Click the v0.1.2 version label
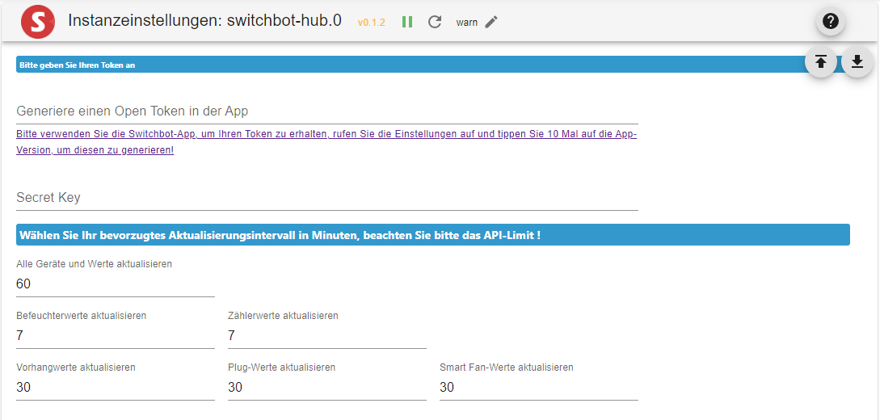Viewport: 880px width, 420px height. 372,23
